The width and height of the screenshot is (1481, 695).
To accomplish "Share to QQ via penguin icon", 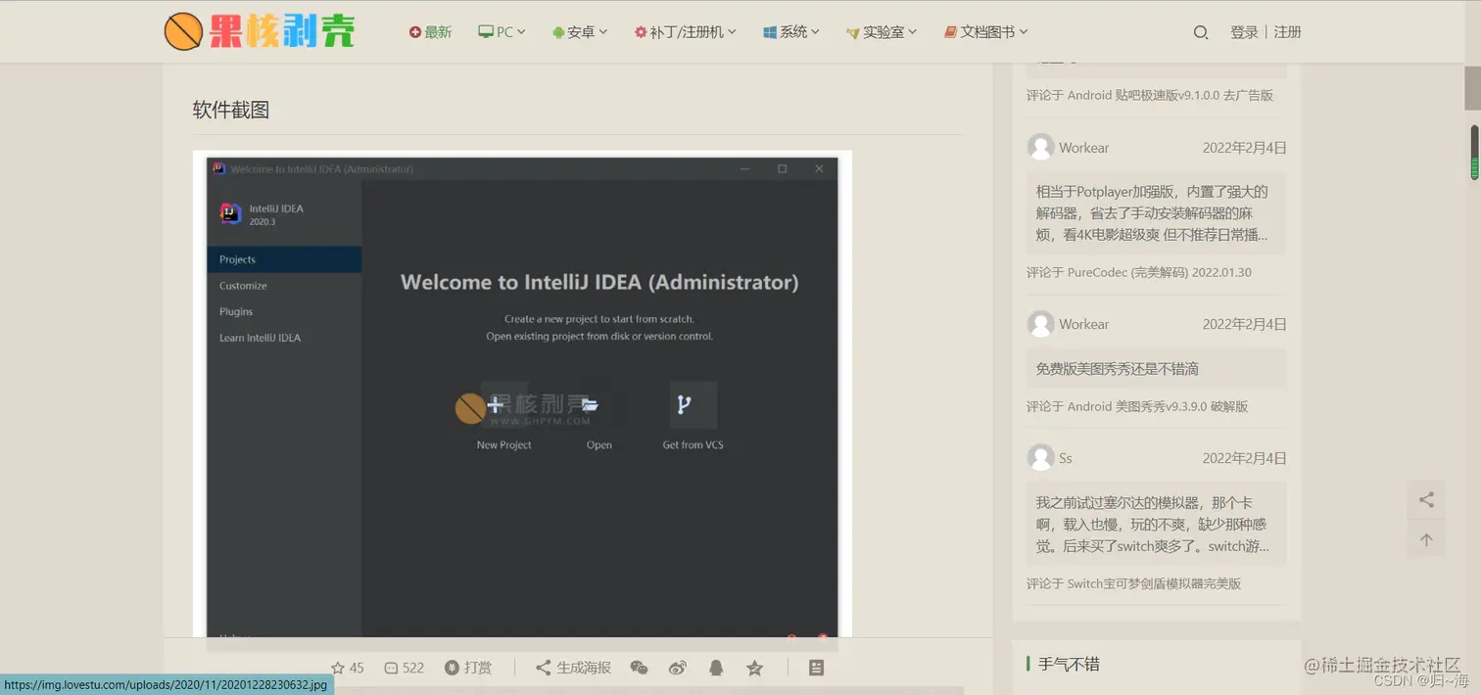I will coord(716,668).
